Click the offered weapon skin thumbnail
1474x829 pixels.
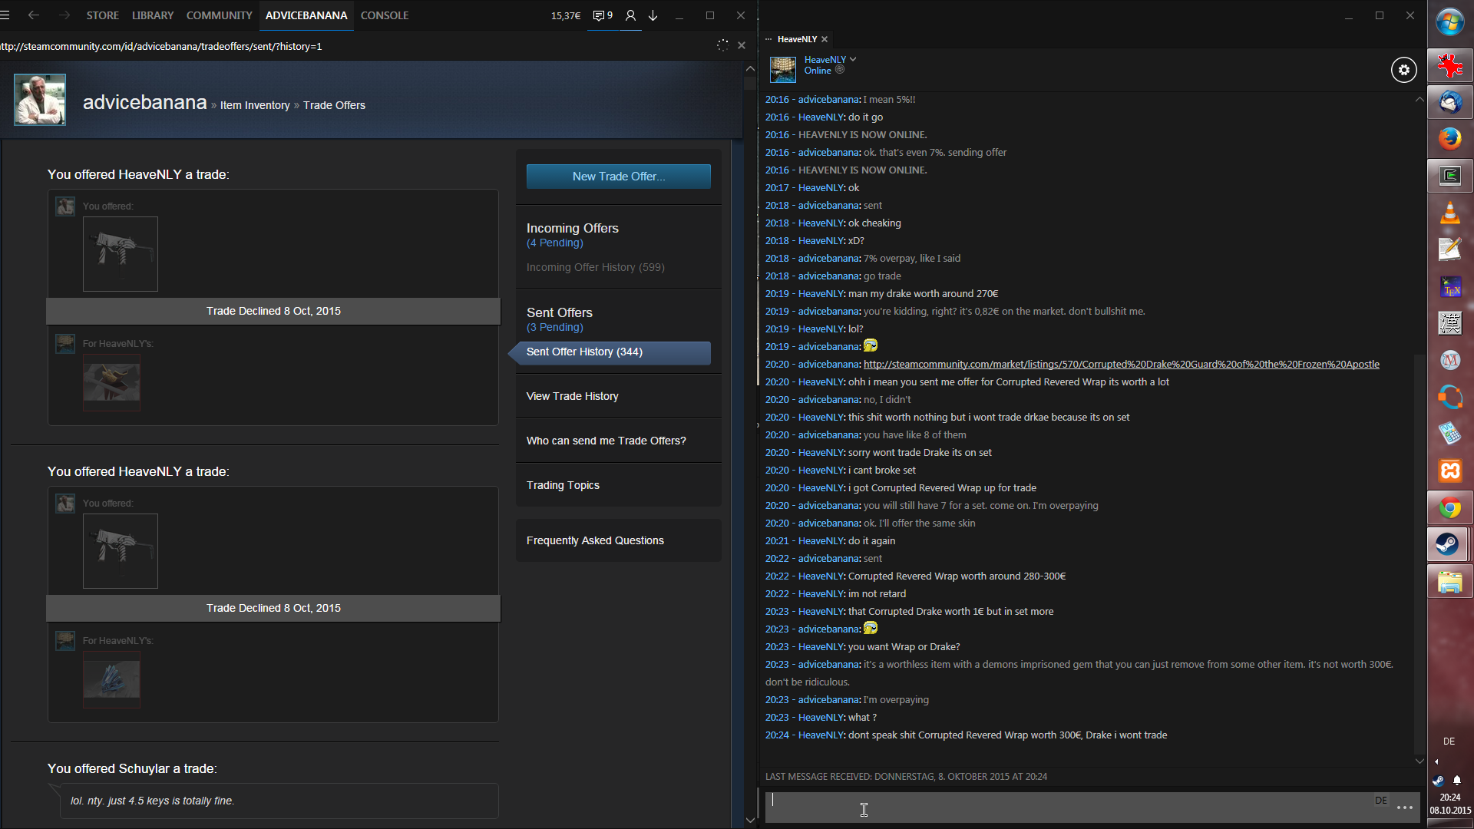121,254
